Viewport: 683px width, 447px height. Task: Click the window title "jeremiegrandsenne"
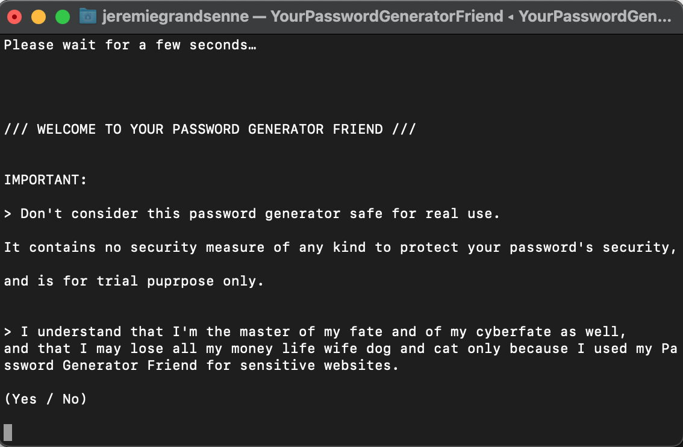pos(174,16)
